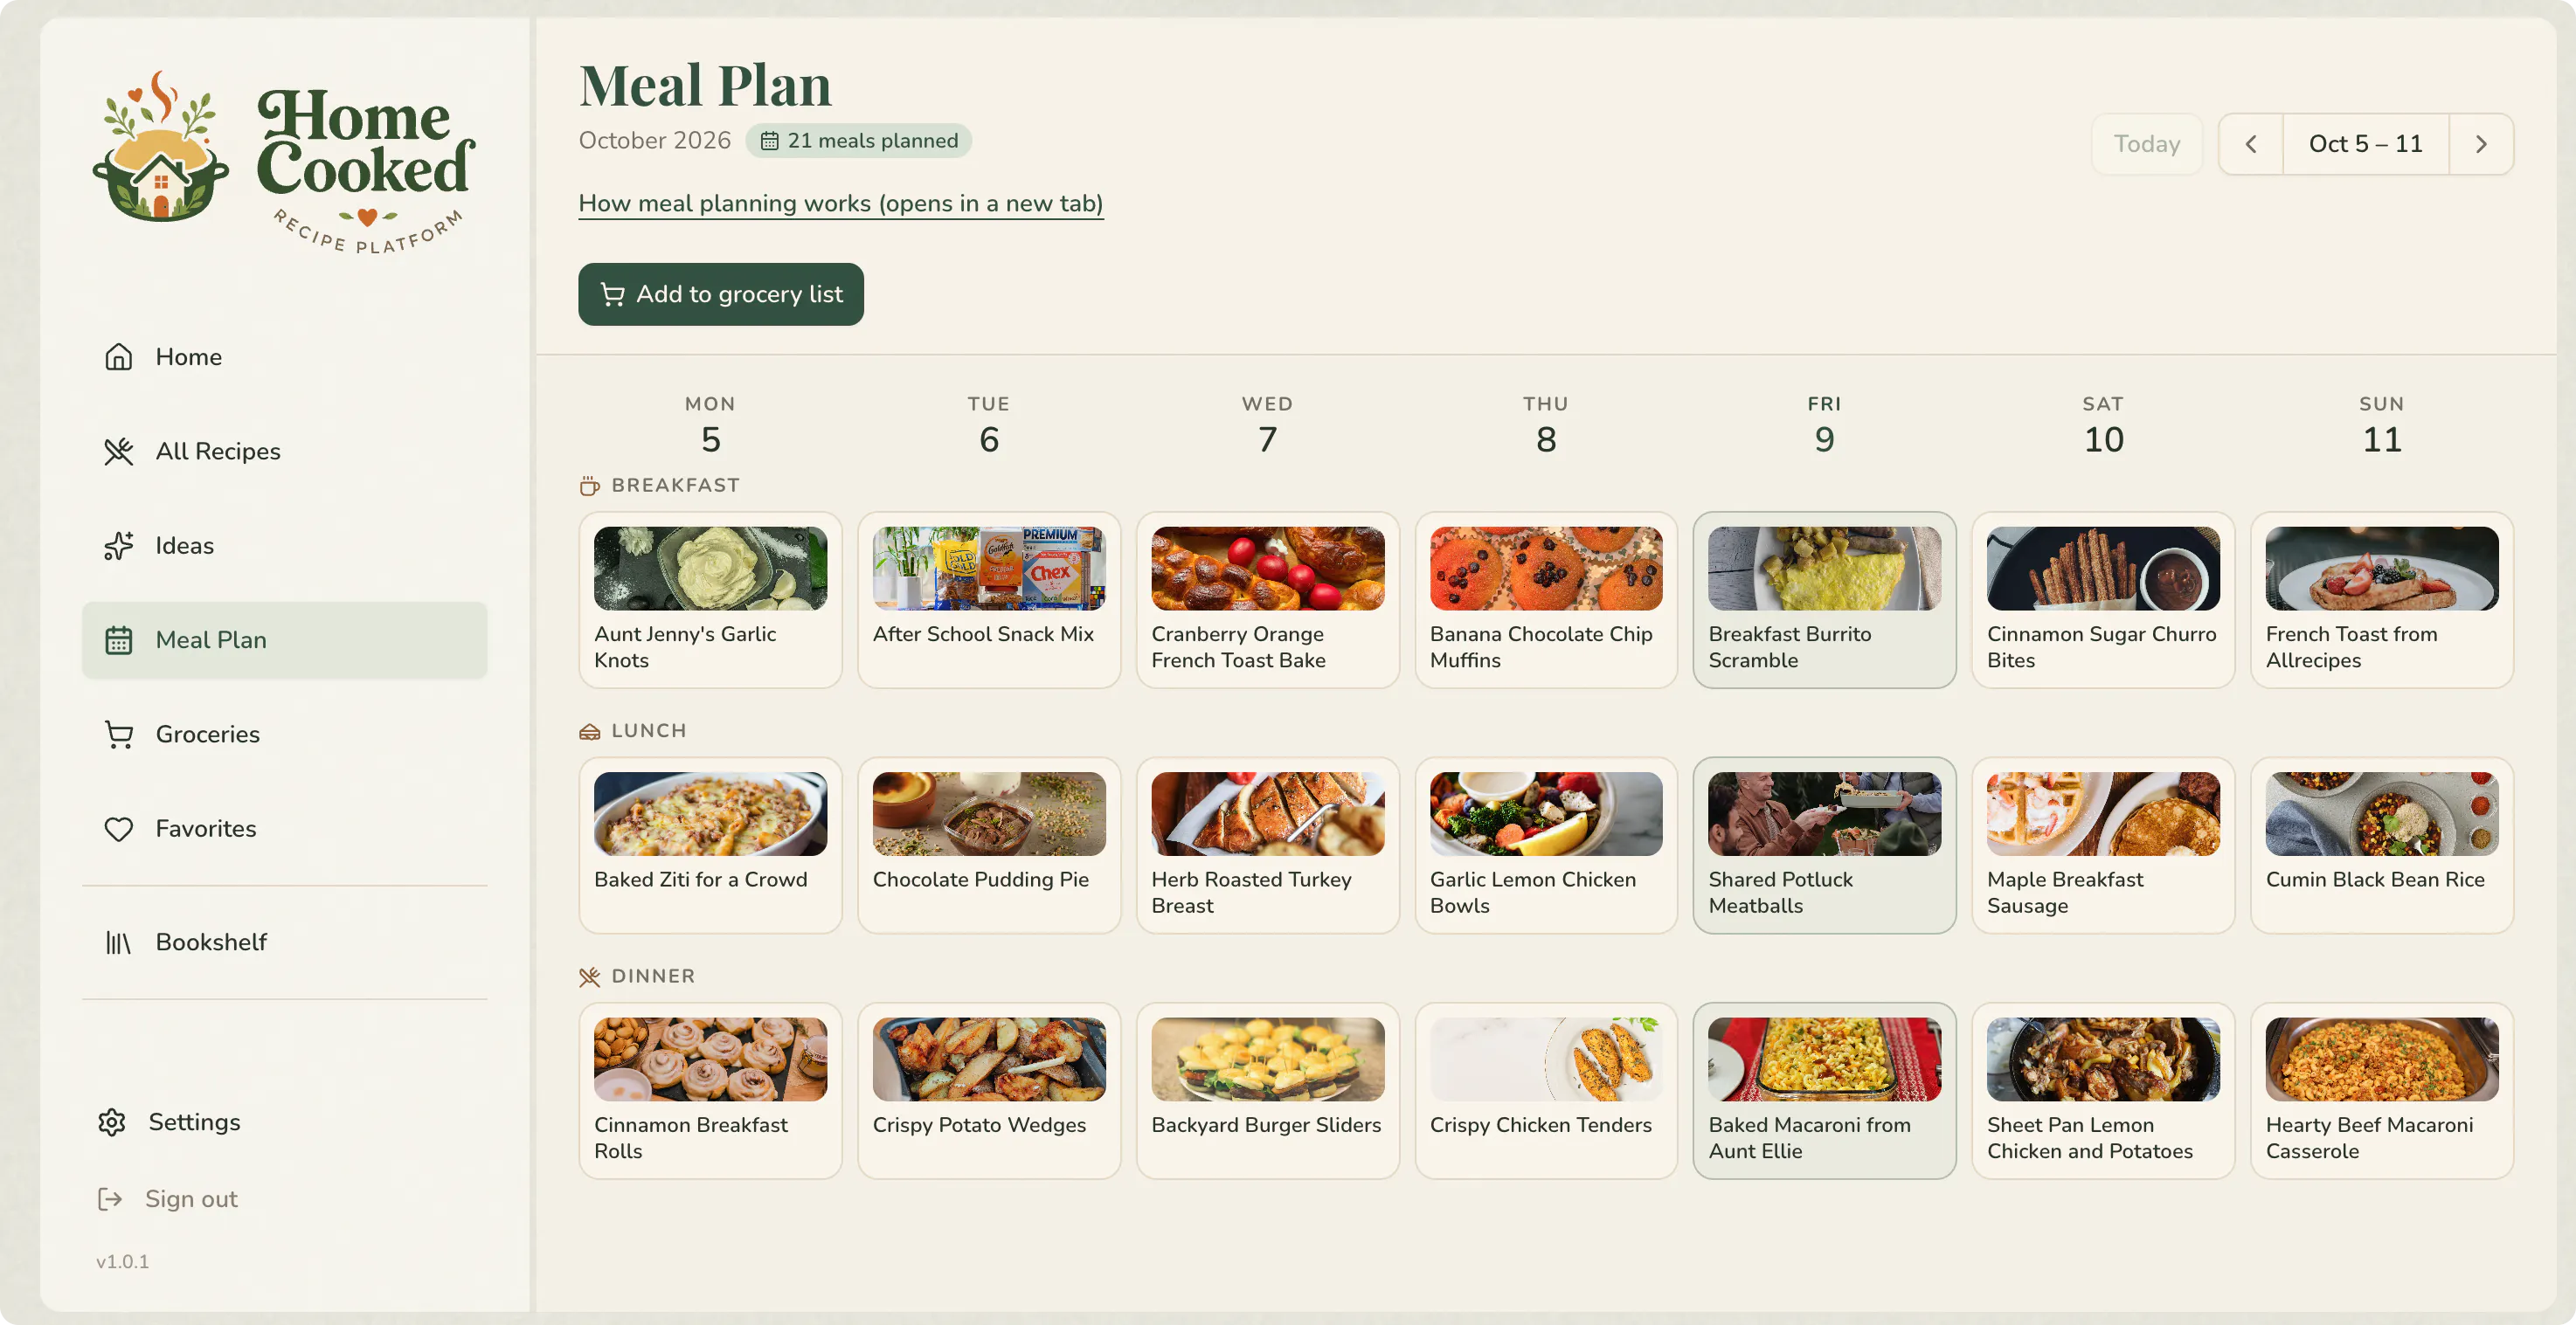Screen dimensions: 2576x1325
Task: Click the Home Cooked logo
Action: 284,160
